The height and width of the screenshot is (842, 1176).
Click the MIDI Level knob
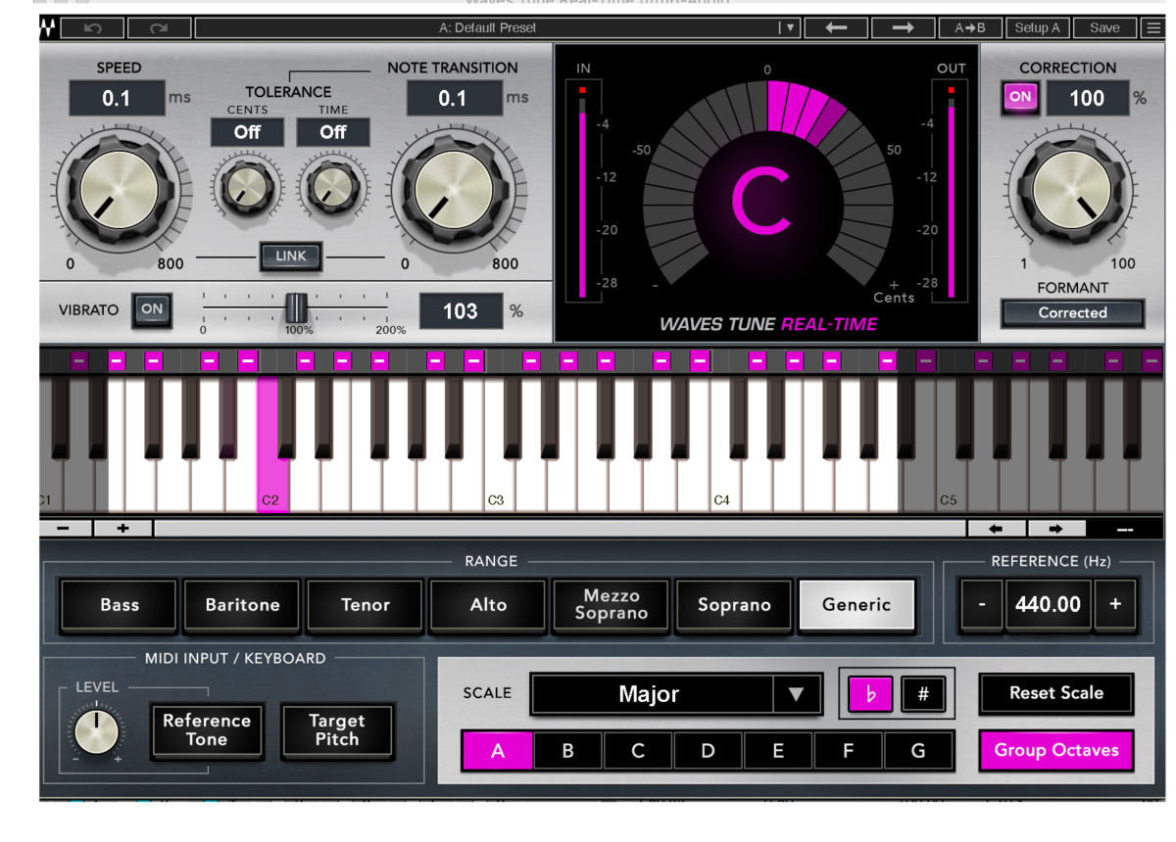[97, 731]
